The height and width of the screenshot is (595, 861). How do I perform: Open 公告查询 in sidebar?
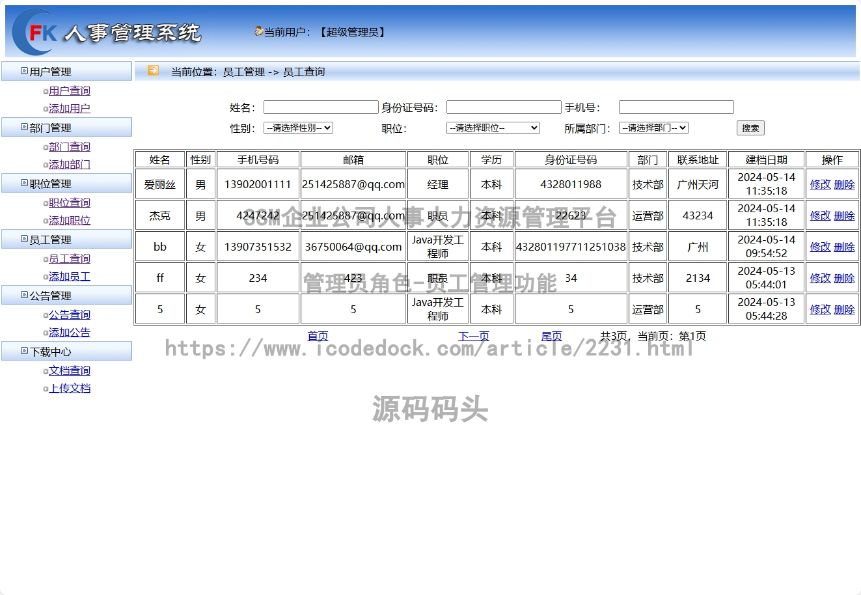pos(70,314)
